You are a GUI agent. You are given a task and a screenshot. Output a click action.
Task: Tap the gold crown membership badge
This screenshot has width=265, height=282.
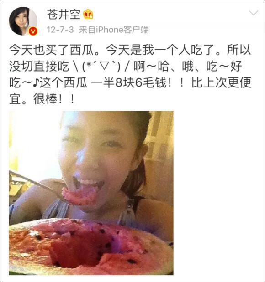[x=88, y=15]
